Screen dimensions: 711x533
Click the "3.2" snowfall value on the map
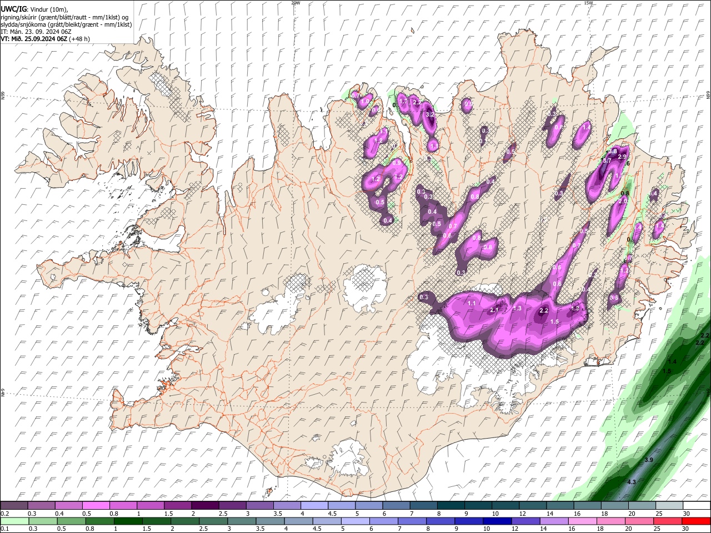tap(429, 114)
